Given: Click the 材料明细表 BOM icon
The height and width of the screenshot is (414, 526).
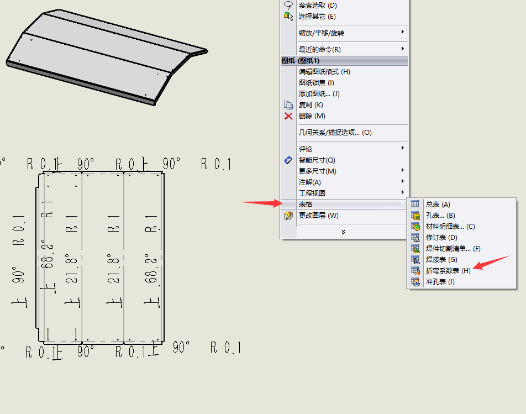Looking at the screenshot, I should tap(415, 227).
